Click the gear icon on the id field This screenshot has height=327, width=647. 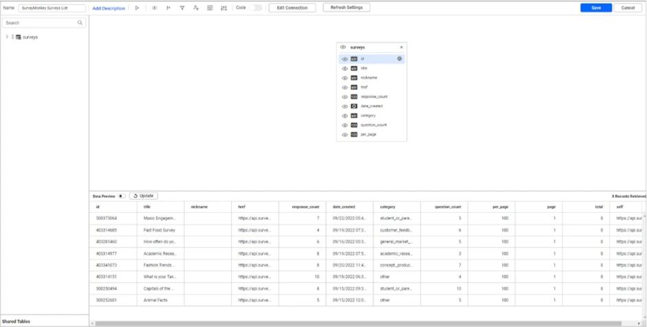pos(399,59)
